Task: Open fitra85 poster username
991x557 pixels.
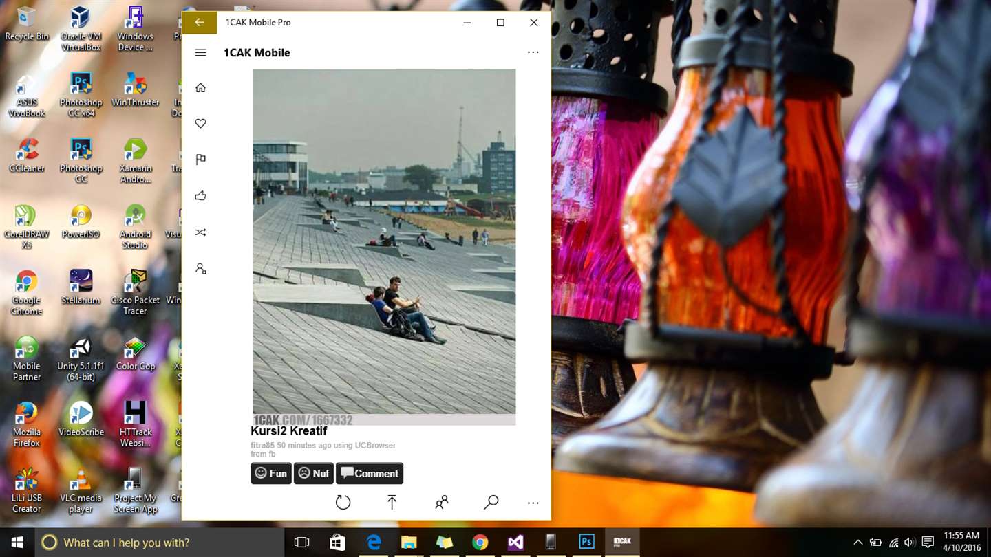Action: (x=262, y=446)
